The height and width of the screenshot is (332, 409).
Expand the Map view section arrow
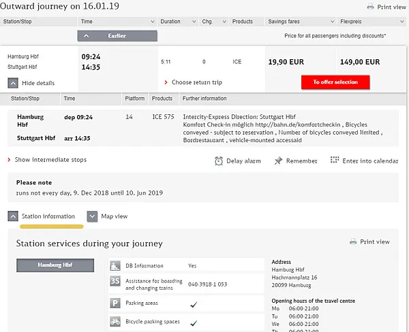point(92,216)
